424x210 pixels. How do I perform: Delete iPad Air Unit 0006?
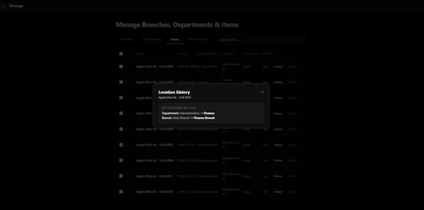(x=293, y=67)
